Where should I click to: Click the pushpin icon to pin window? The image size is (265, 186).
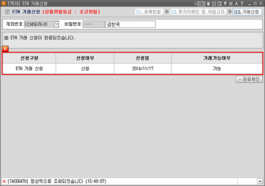(x=225, y=4)
